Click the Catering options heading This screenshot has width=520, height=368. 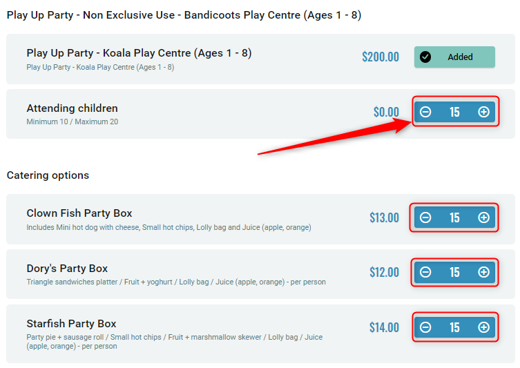(x=48, y=175)
